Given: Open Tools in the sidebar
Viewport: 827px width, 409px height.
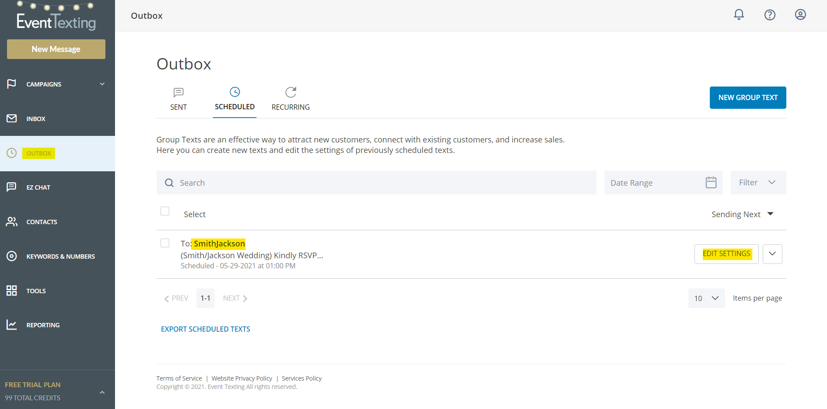Looking at the screenshot, I should click(x=57, y=291).
